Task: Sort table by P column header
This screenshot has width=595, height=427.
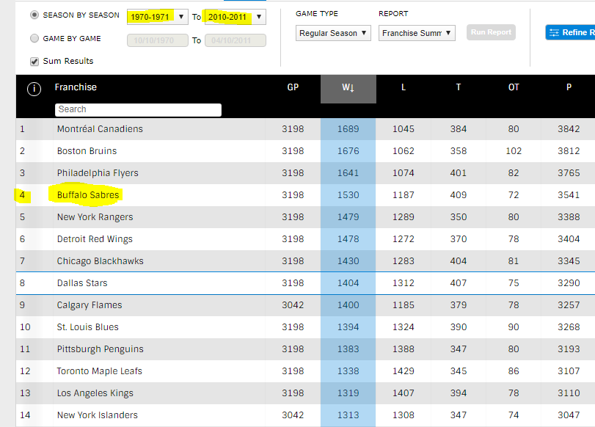Action: coord(569,87)
